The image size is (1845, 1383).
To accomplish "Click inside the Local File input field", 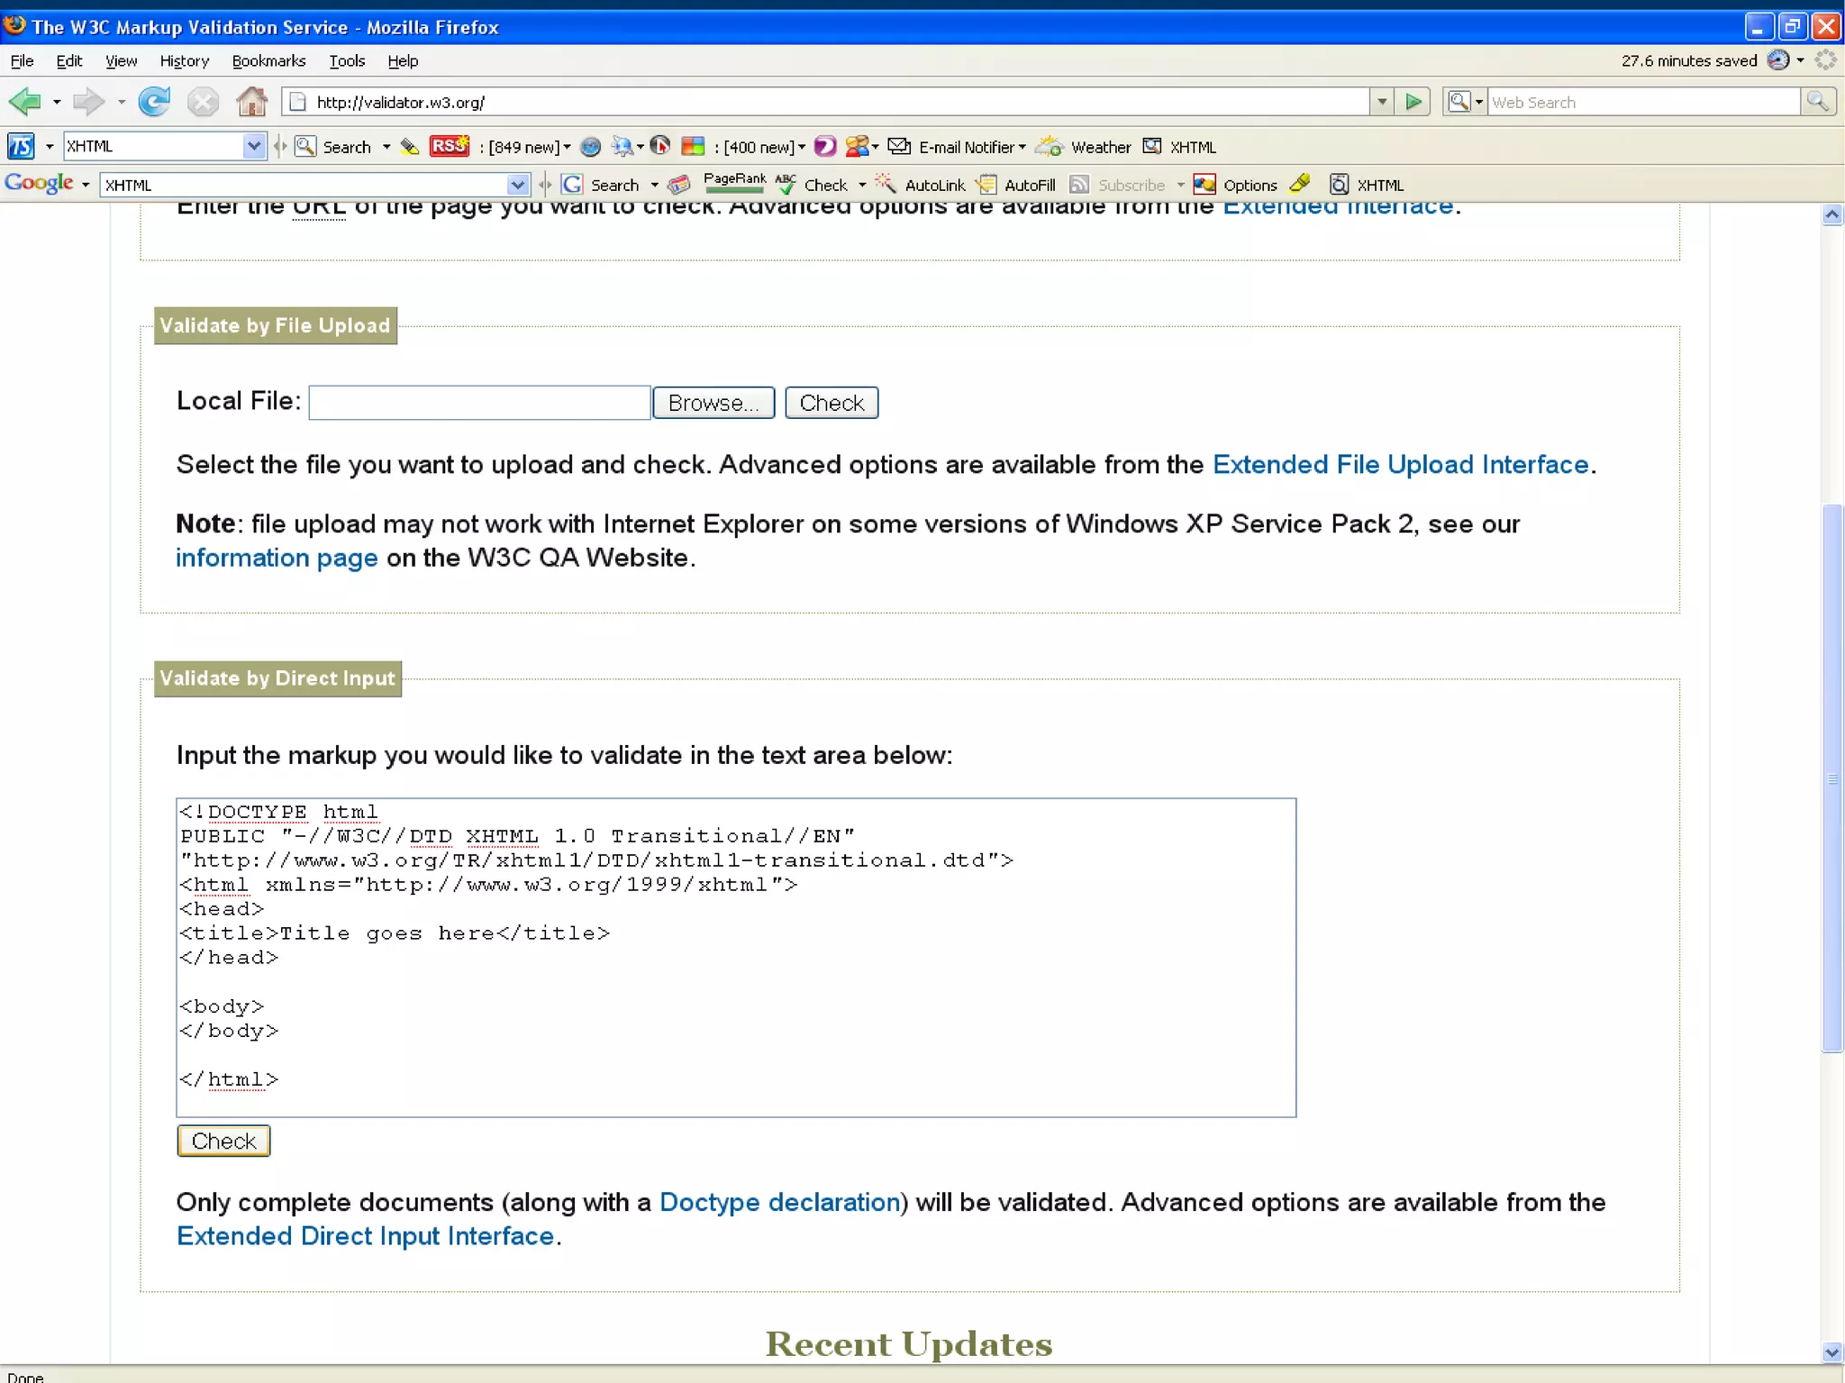I will 479,403.
